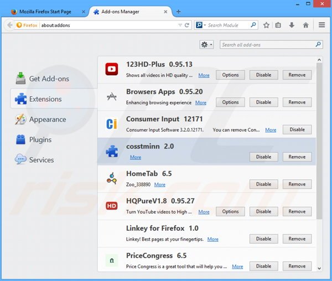Click More link for 123HD-Plus
Image resolution: width=332 pixels, height=281 pixels.
coord(204,75)
